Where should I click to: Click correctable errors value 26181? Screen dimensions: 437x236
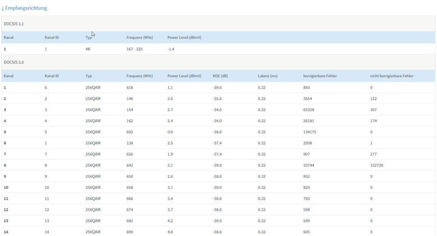point(309,121)
